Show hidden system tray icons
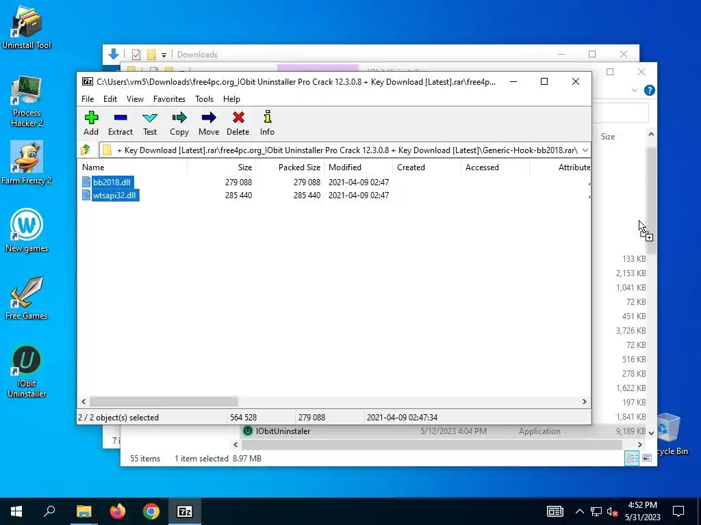The height and width of the screenshot is (525, 701). point(579,511)
